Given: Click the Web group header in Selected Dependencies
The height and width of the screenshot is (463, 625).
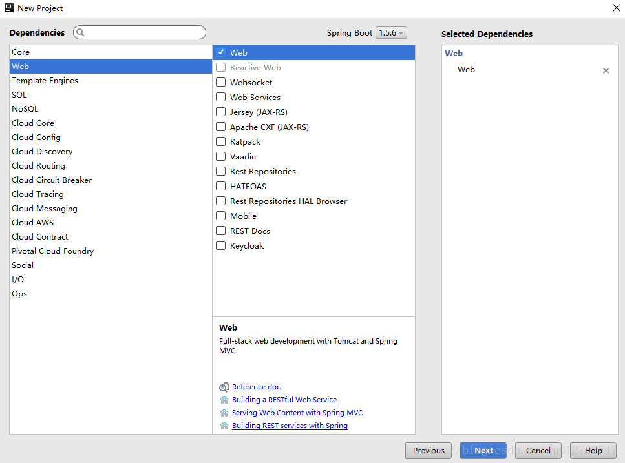Looking at the screenshot, I should pyautogui.click(x=454, y=54).
